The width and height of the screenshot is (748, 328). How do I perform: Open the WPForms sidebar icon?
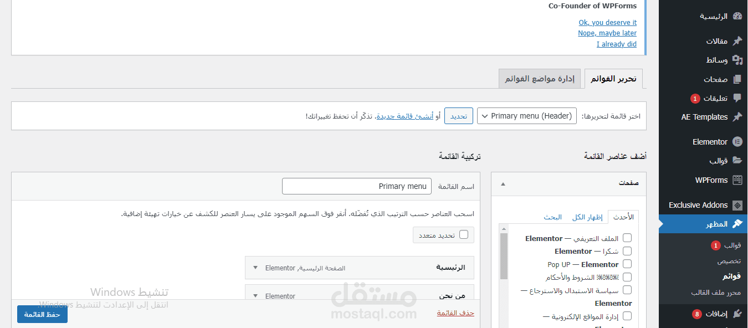pos(739,180)
